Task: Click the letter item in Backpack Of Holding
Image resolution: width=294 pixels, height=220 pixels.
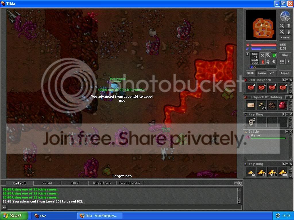Action: (251, 105)
